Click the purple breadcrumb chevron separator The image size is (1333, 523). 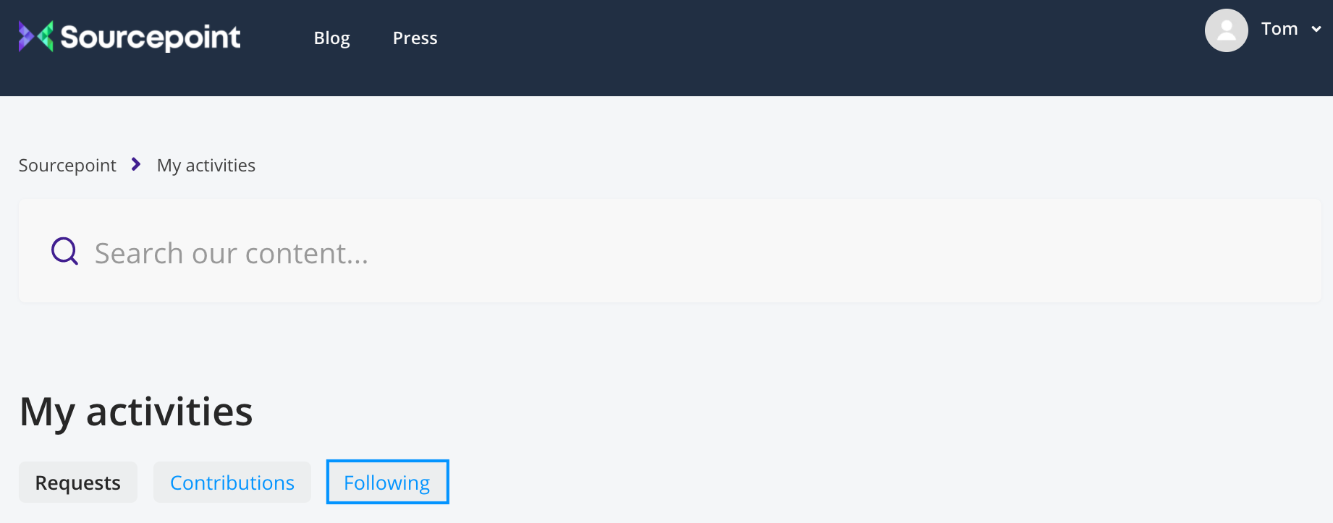point(136,165)
